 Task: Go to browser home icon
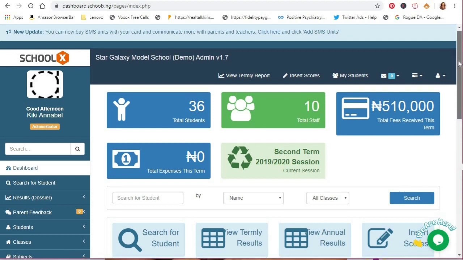pyautogui.click(x=42, y=6)
